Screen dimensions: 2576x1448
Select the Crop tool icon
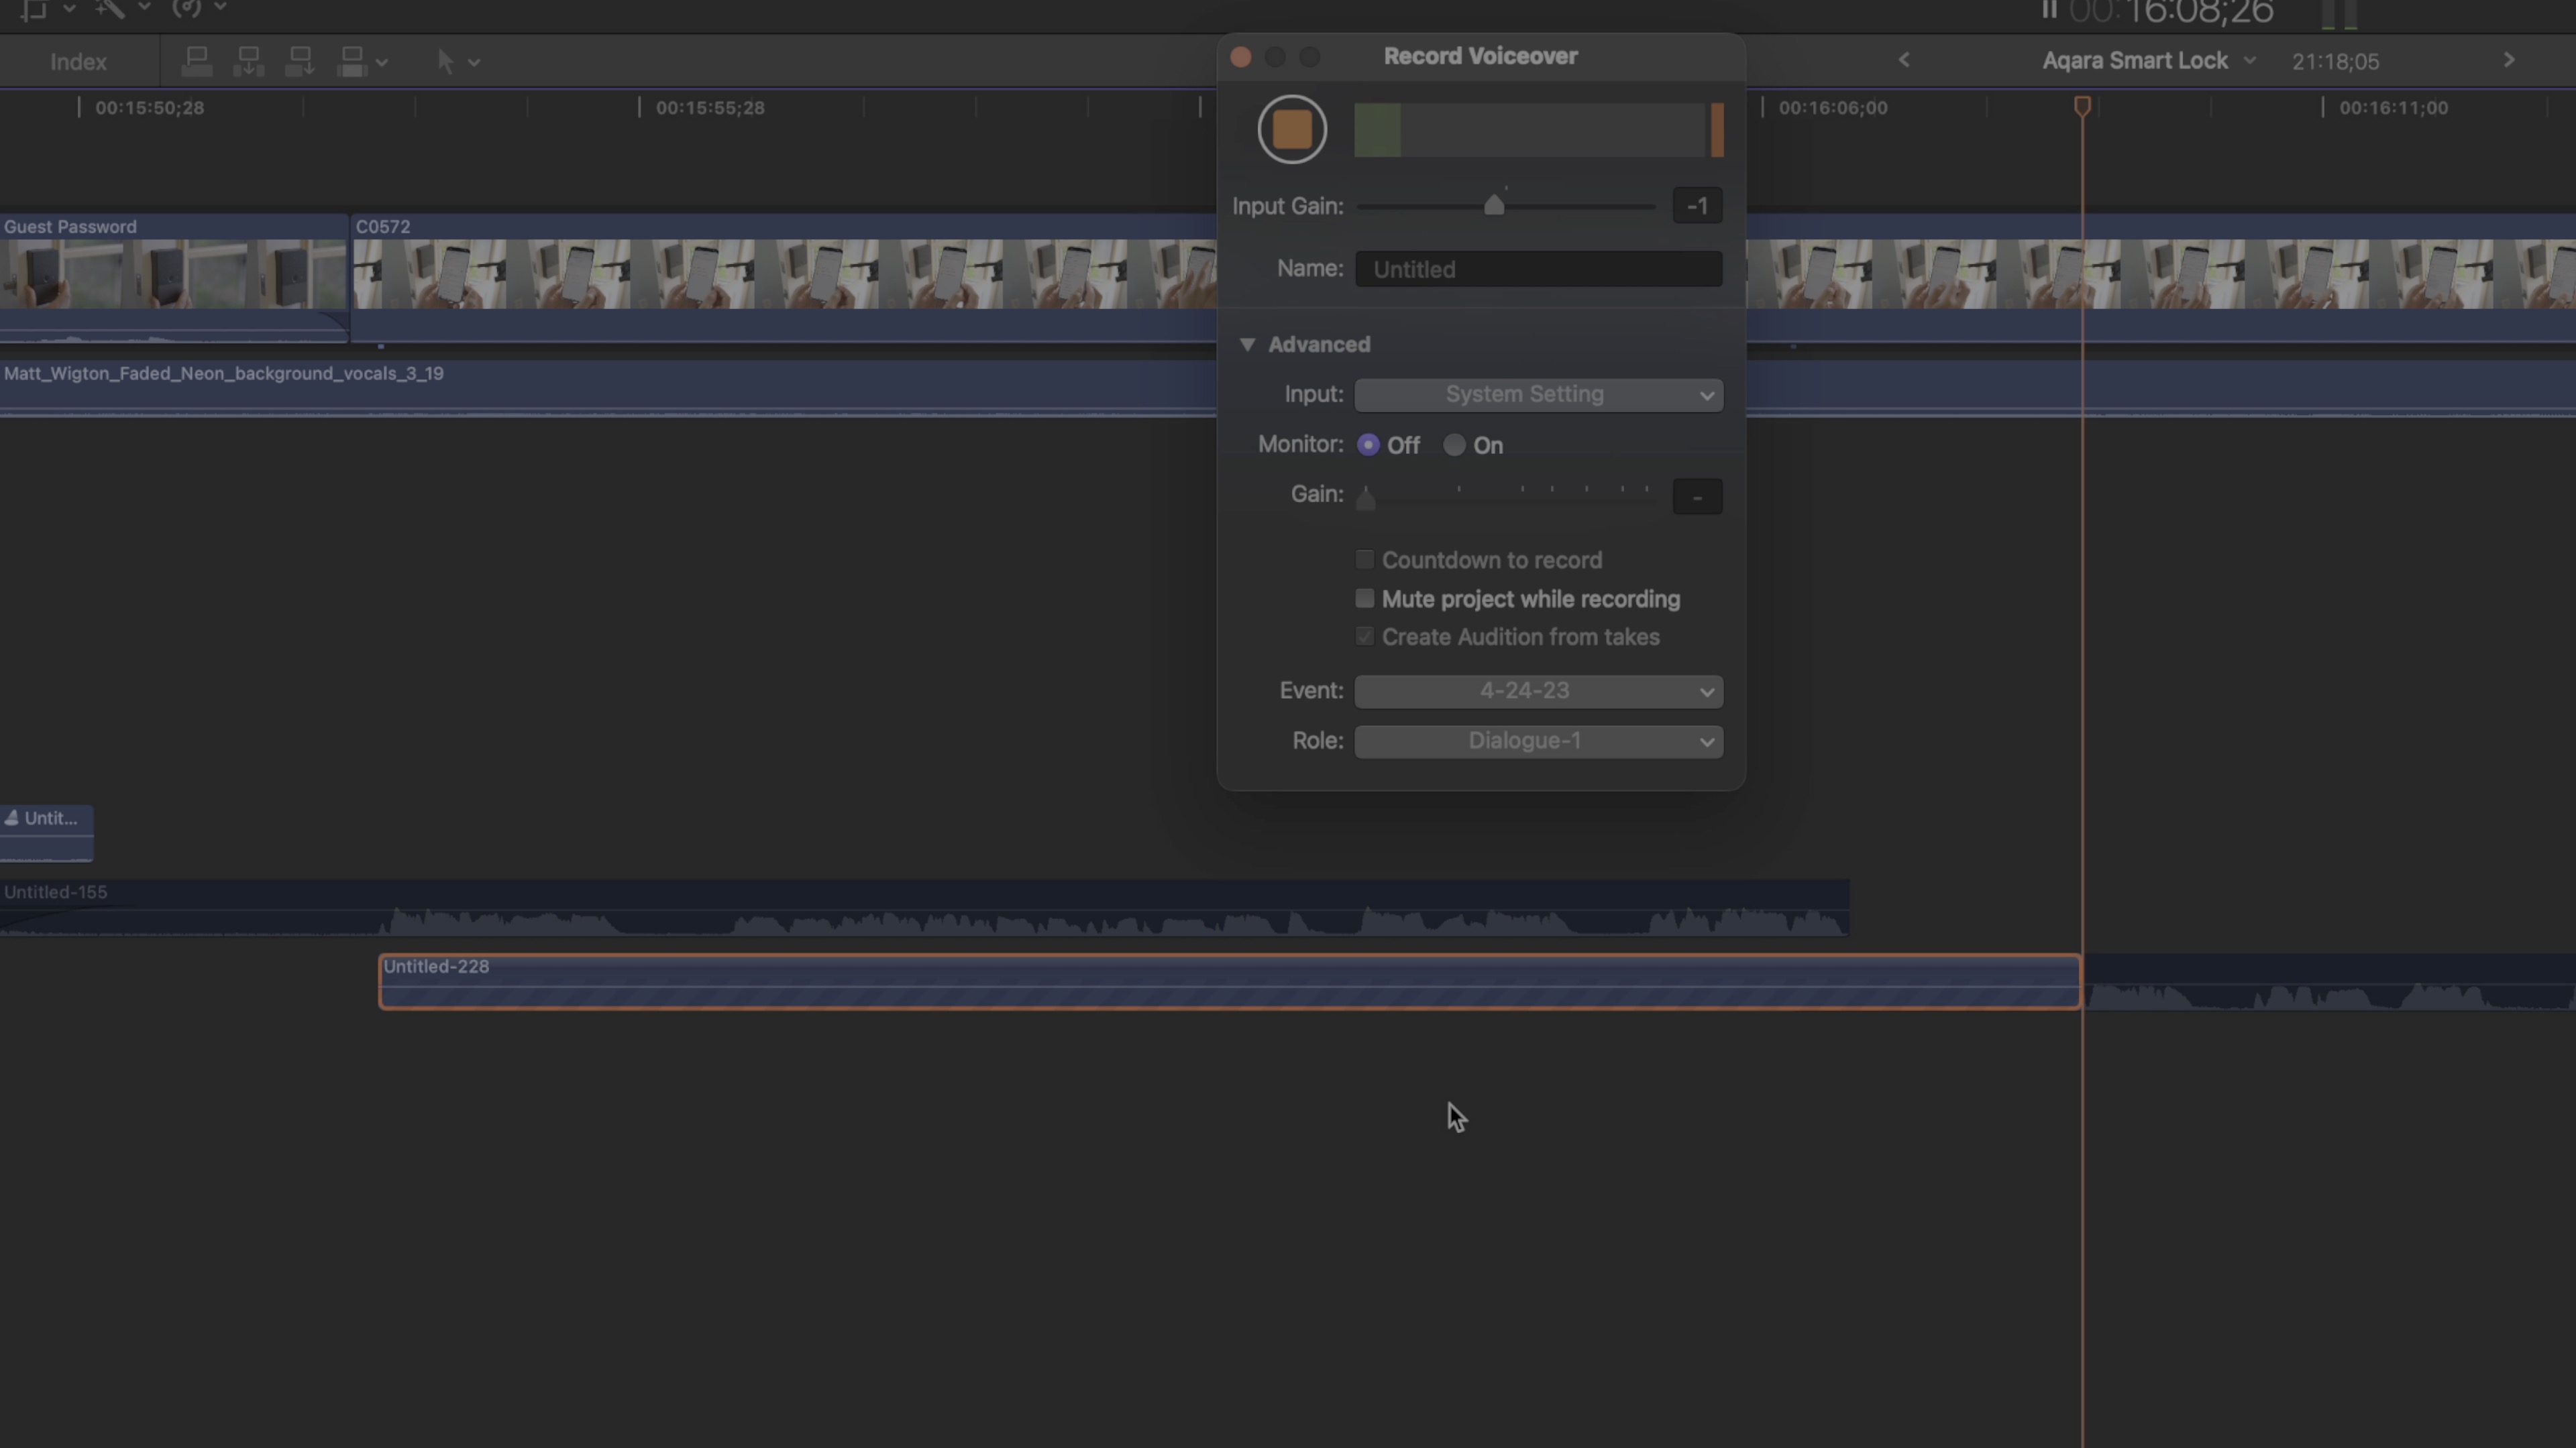pos(35,10)
